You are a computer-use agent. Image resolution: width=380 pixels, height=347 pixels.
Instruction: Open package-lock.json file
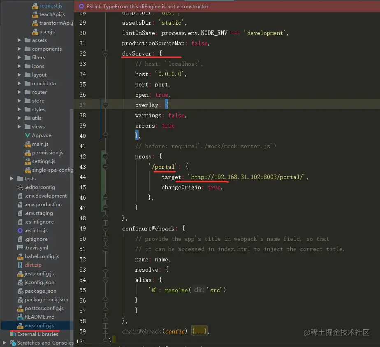[x=46, y=300]
